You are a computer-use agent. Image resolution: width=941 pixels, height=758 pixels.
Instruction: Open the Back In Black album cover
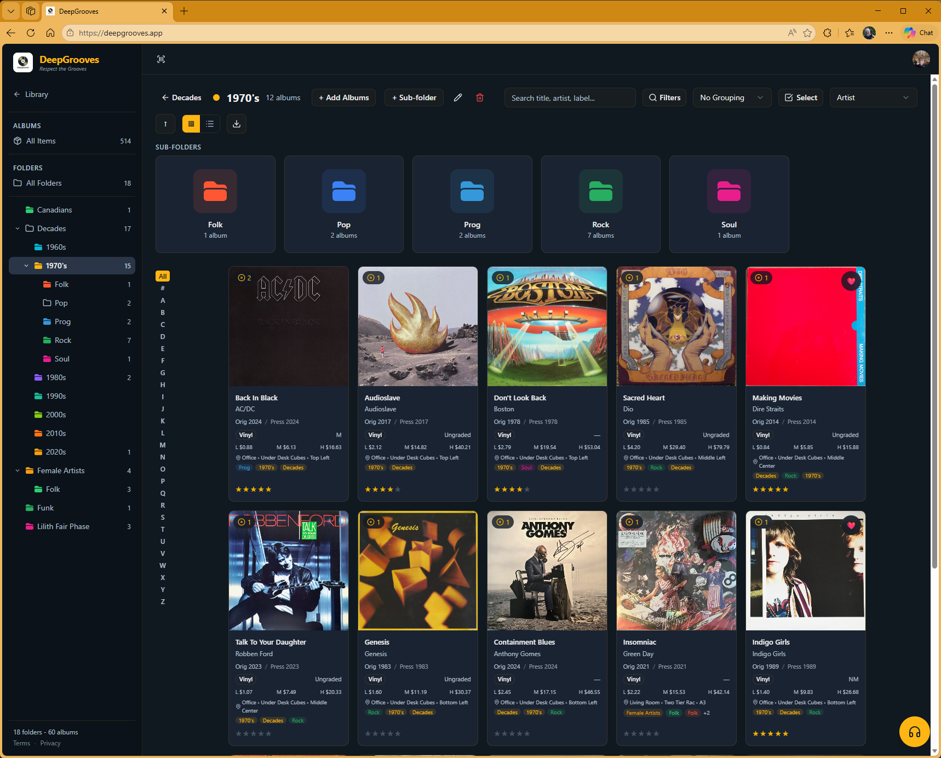(x=289, y=326)
